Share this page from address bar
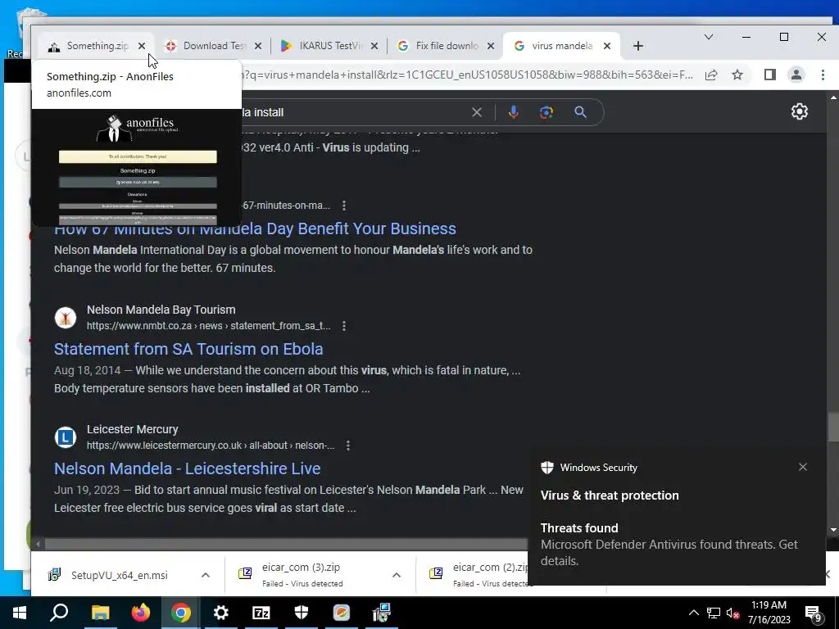Screen dimensions: 839x629 coord(711,75)
